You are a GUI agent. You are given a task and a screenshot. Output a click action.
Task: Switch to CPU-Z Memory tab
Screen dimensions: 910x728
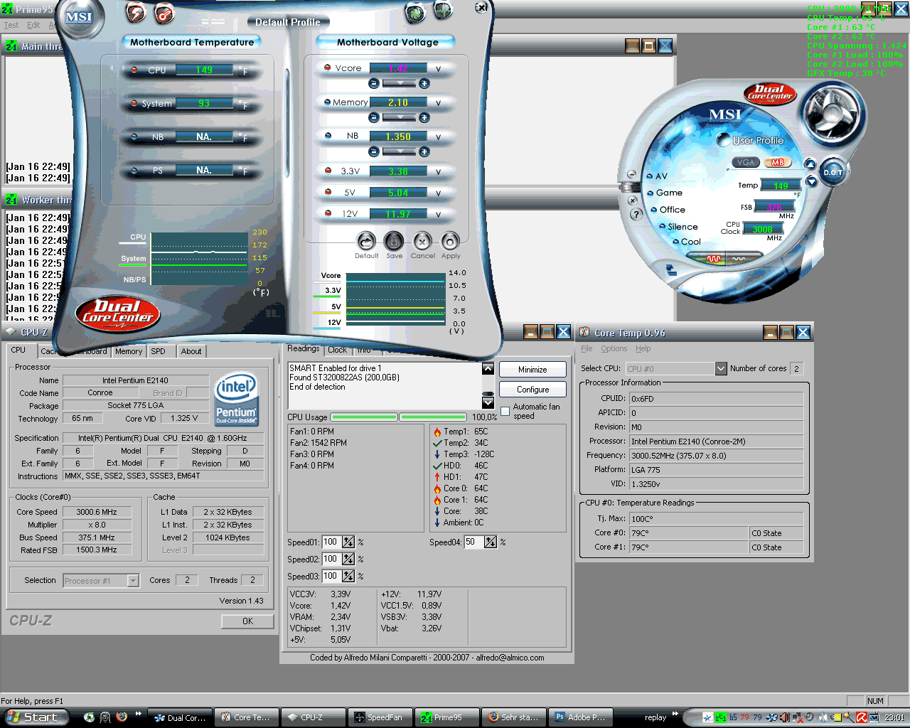pos(129,351)
